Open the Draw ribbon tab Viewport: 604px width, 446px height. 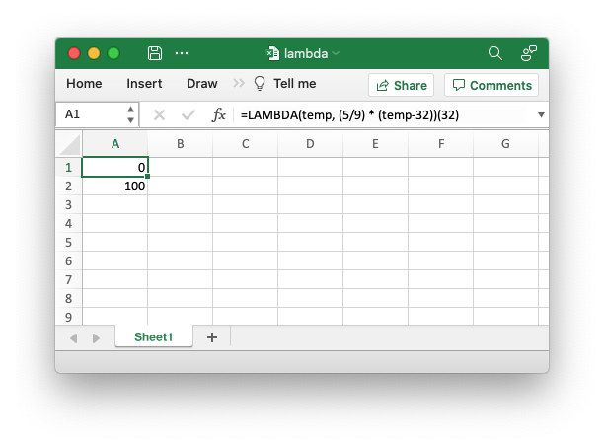201,84
